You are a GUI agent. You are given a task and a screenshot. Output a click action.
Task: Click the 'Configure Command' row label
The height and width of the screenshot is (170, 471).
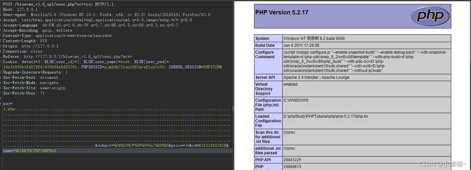tap(268, 61)
